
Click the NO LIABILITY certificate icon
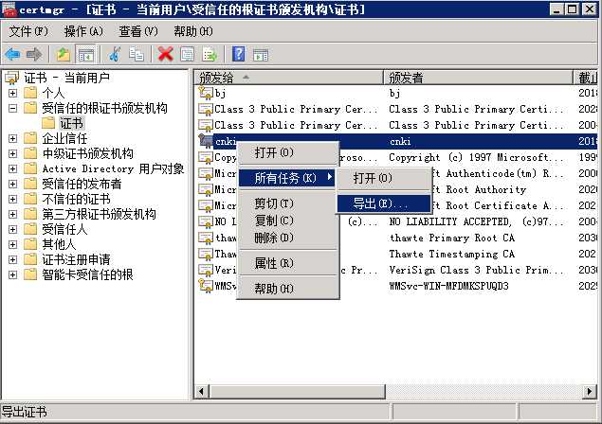point(206,221)
